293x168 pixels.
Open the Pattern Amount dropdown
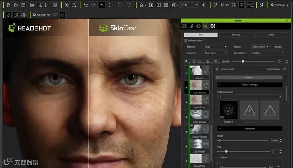tap(250, 97)
